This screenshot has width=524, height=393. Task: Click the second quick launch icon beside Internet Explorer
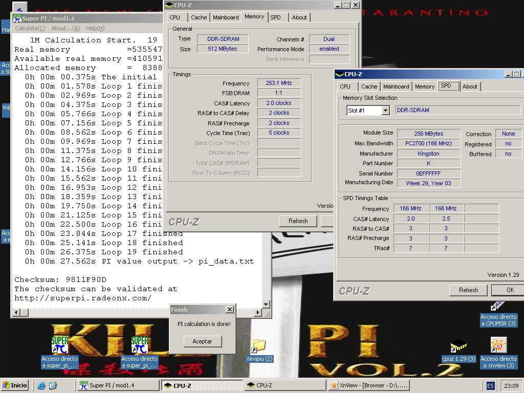point(53,385)
